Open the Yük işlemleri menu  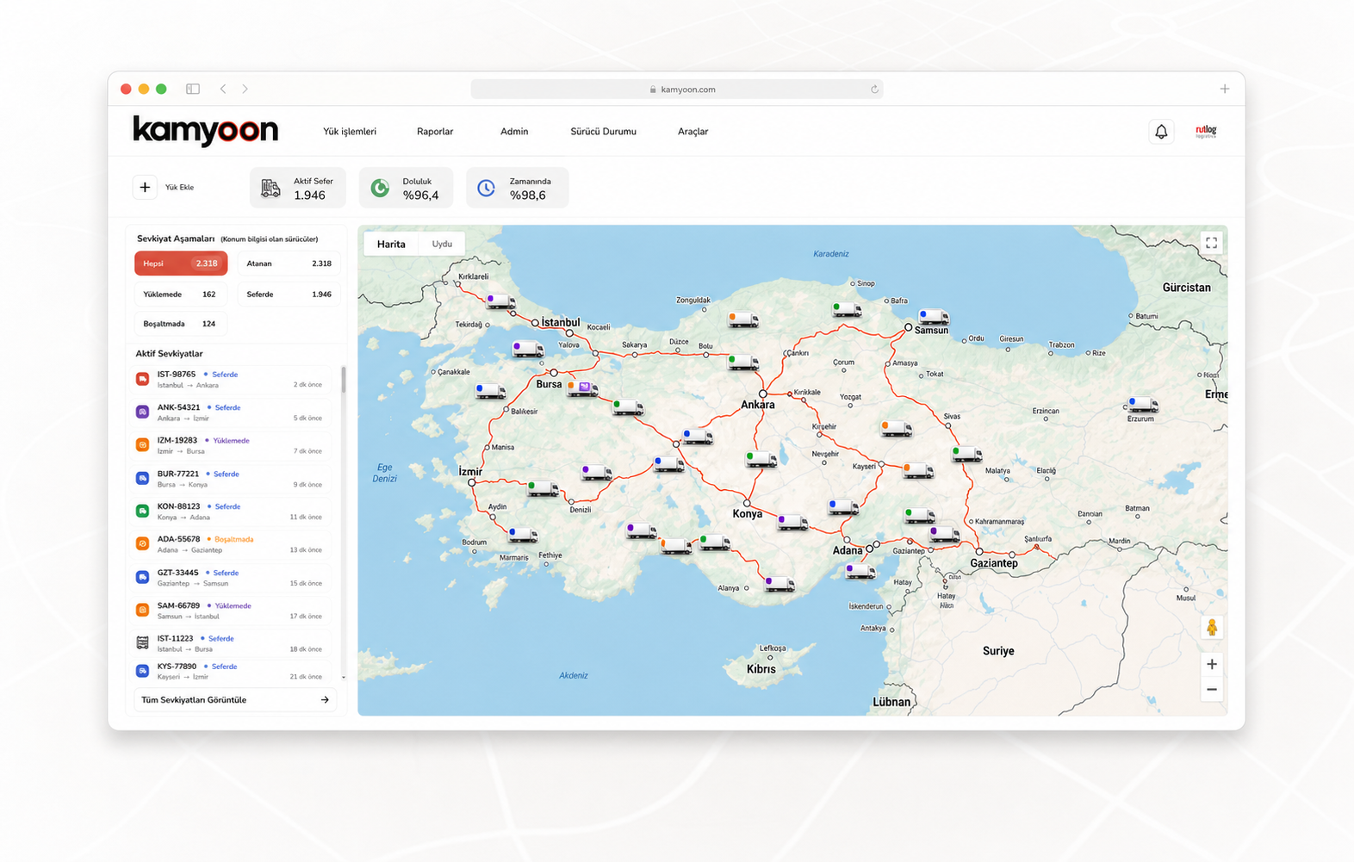[x=350, y=132]
